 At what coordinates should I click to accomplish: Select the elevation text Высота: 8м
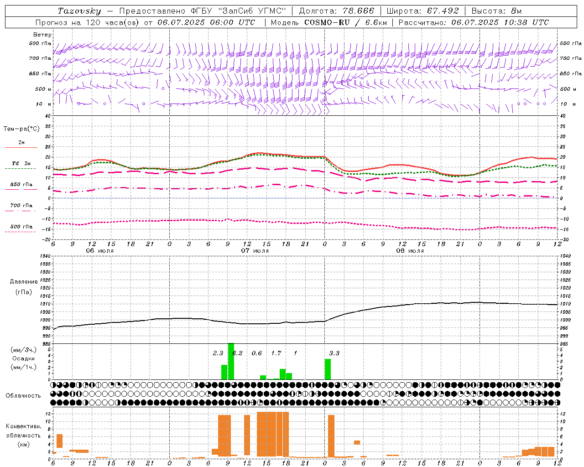coord(496,11)
